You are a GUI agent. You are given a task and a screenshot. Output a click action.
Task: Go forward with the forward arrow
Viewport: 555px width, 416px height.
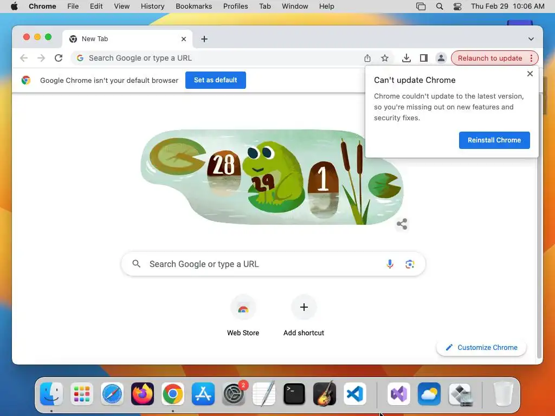coord(41,58)
